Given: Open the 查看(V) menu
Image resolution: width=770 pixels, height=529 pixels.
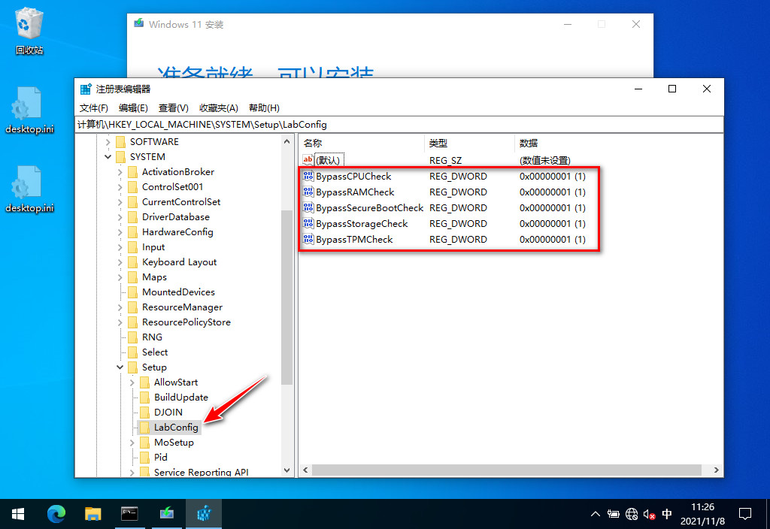Looking at the screenshot, I should click(x=174, y=108).
